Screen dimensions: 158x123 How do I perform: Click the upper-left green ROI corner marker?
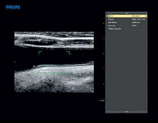(x=40, y=53)
